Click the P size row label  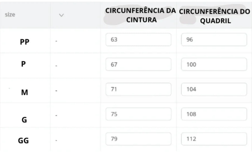click(24, 64)
